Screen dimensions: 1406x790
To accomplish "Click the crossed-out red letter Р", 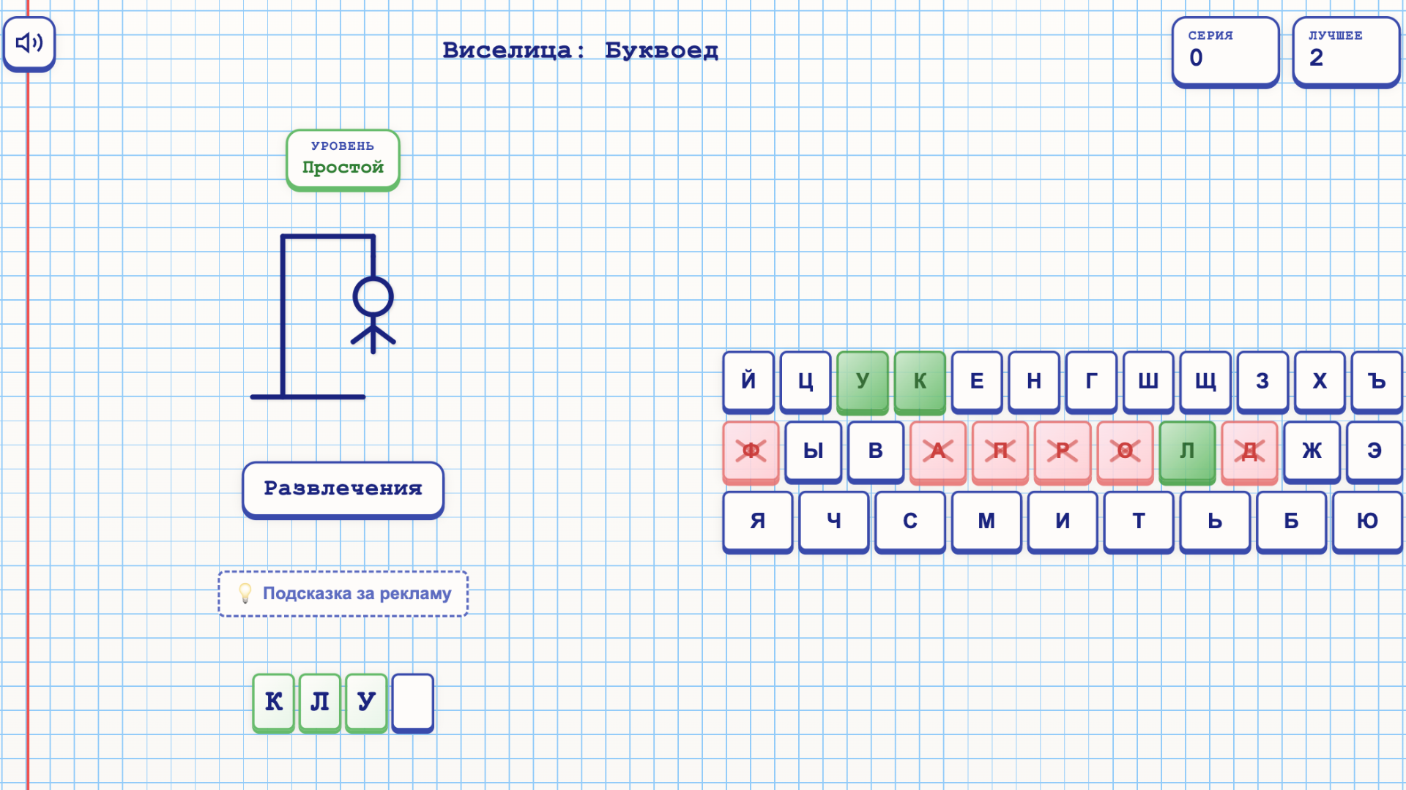I will pos(1063,451).
